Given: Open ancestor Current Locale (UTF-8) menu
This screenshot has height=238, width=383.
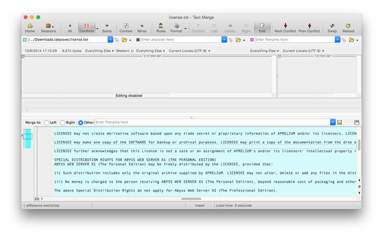Looking at the screenshot, I should [x=189, y=51].
